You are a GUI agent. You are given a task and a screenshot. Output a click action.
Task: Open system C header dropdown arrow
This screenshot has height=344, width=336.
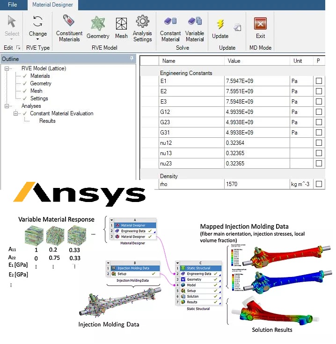coord(178,262)
